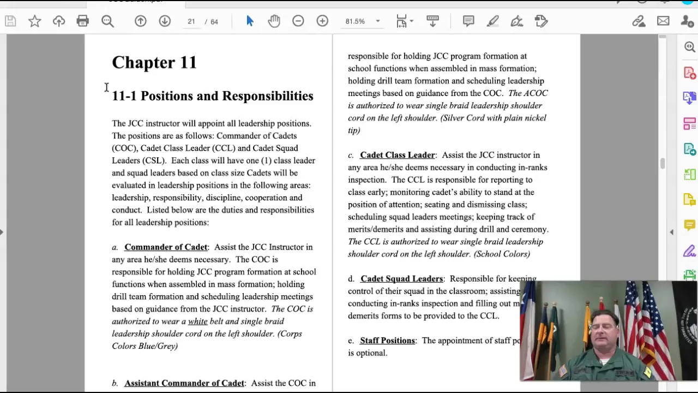Select the Highlight text tool
Screen dimensions: 698x393
click(493, 21)
